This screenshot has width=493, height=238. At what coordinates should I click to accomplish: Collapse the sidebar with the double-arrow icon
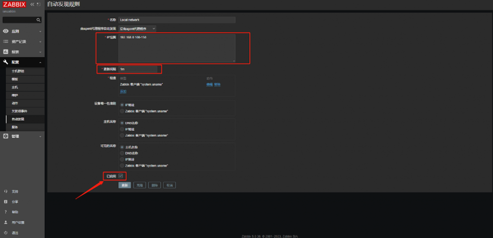tap(32, 4)
